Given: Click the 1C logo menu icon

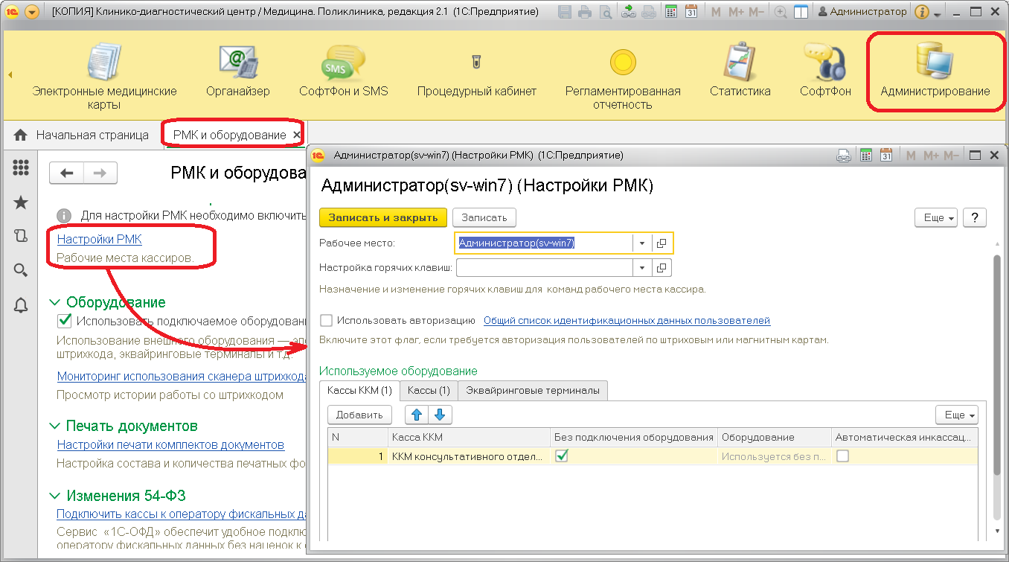Looking at the screenshot, I should (x=11, y=12).
